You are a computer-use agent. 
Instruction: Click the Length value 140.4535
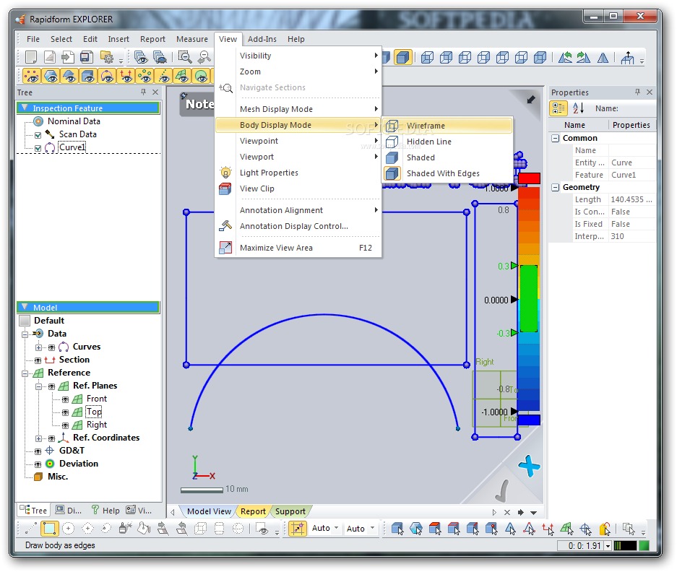click(x=631, y=199)
